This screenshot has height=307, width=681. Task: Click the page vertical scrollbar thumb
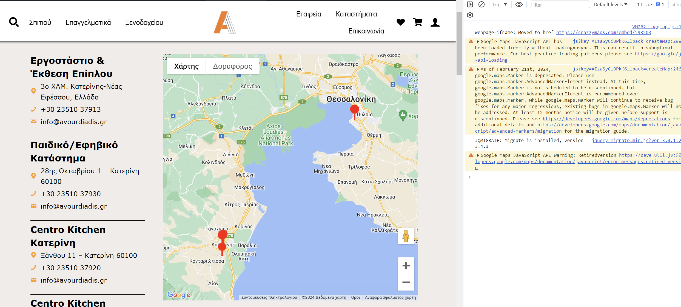coord(459,43)
